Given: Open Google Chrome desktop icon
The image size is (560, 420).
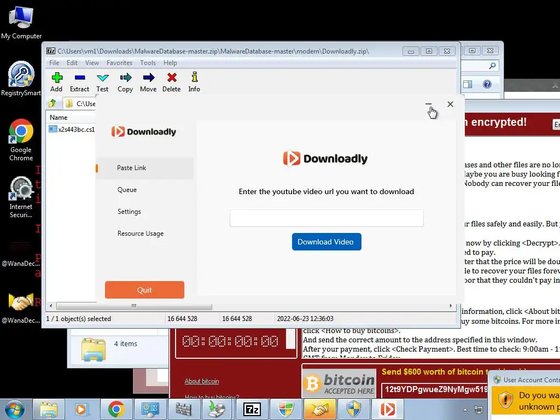Looking at the screenshot, I should click(21, 140).
